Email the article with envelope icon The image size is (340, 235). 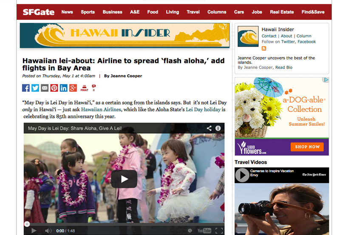point(45,88)
